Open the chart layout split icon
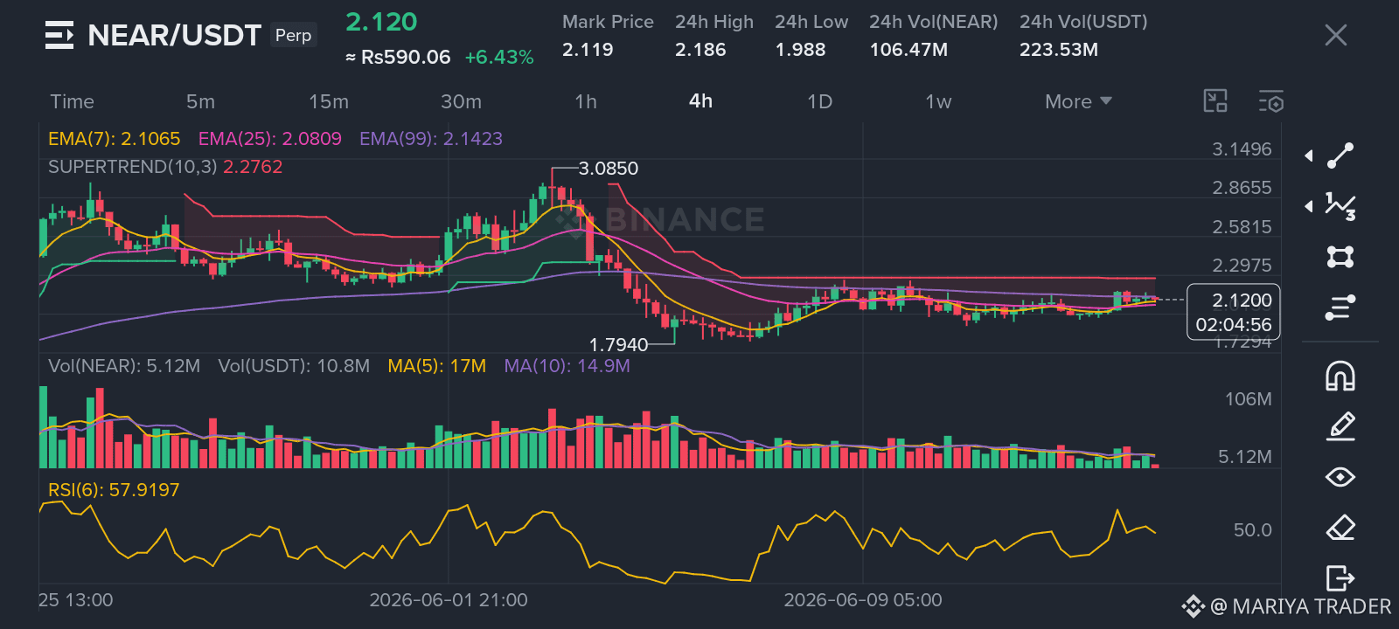The image size is (1399, 629). pos(1215,101)
